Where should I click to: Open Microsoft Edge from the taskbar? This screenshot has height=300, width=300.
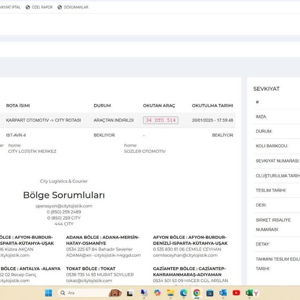click(184, 293)
